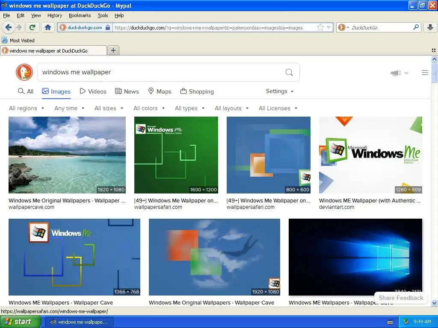Select the Images results tab
Image resolution: width=438 pixels, height=328 pixels.
(56, 91)
